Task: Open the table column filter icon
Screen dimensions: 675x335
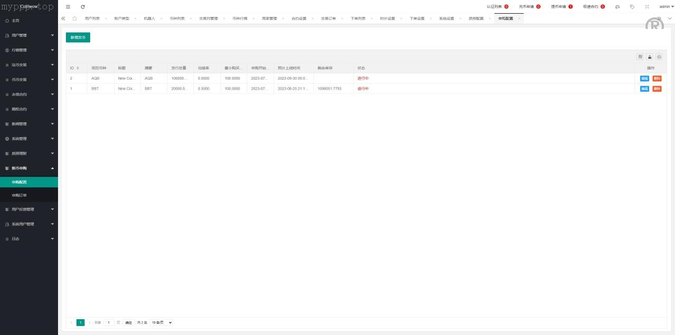Action: coord(640,56)
